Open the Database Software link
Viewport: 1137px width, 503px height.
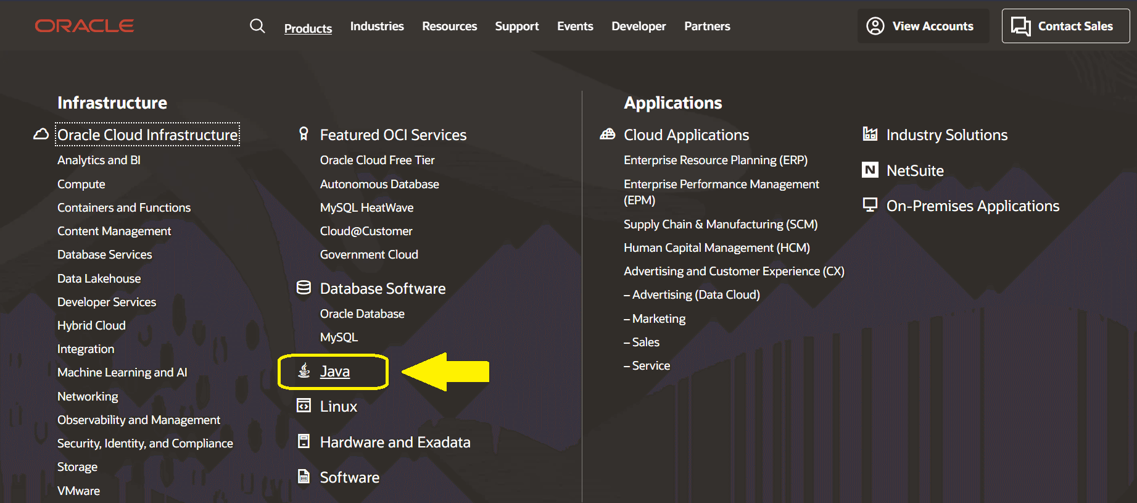(x=382, y=288)
